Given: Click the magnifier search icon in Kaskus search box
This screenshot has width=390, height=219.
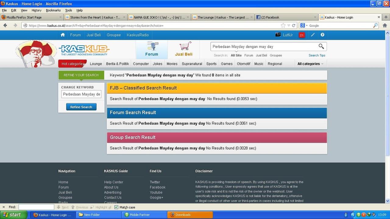Looking at the screenshot, I should (x=321, y=46).
